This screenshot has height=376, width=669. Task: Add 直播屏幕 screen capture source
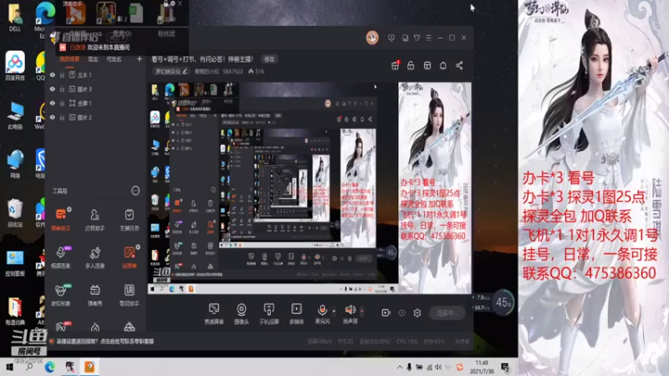coord(214,313)
